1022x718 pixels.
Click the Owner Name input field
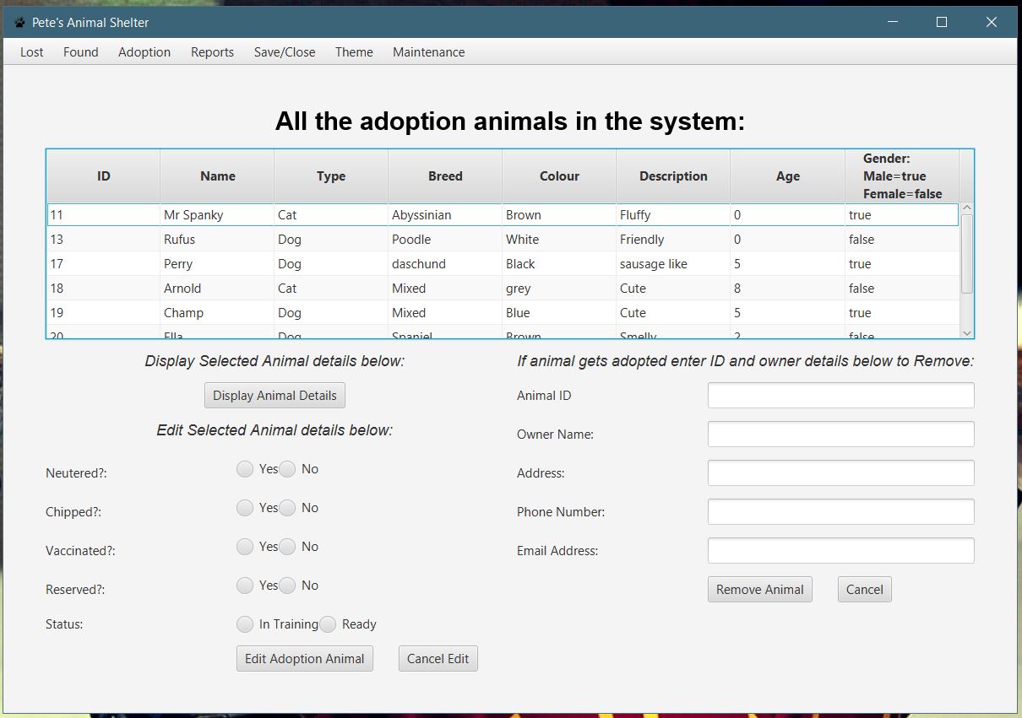(840, 434)
